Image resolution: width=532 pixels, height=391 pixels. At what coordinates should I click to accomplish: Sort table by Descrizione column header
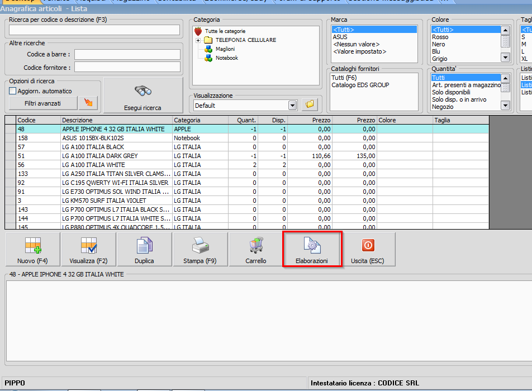[x=116, y=120]
